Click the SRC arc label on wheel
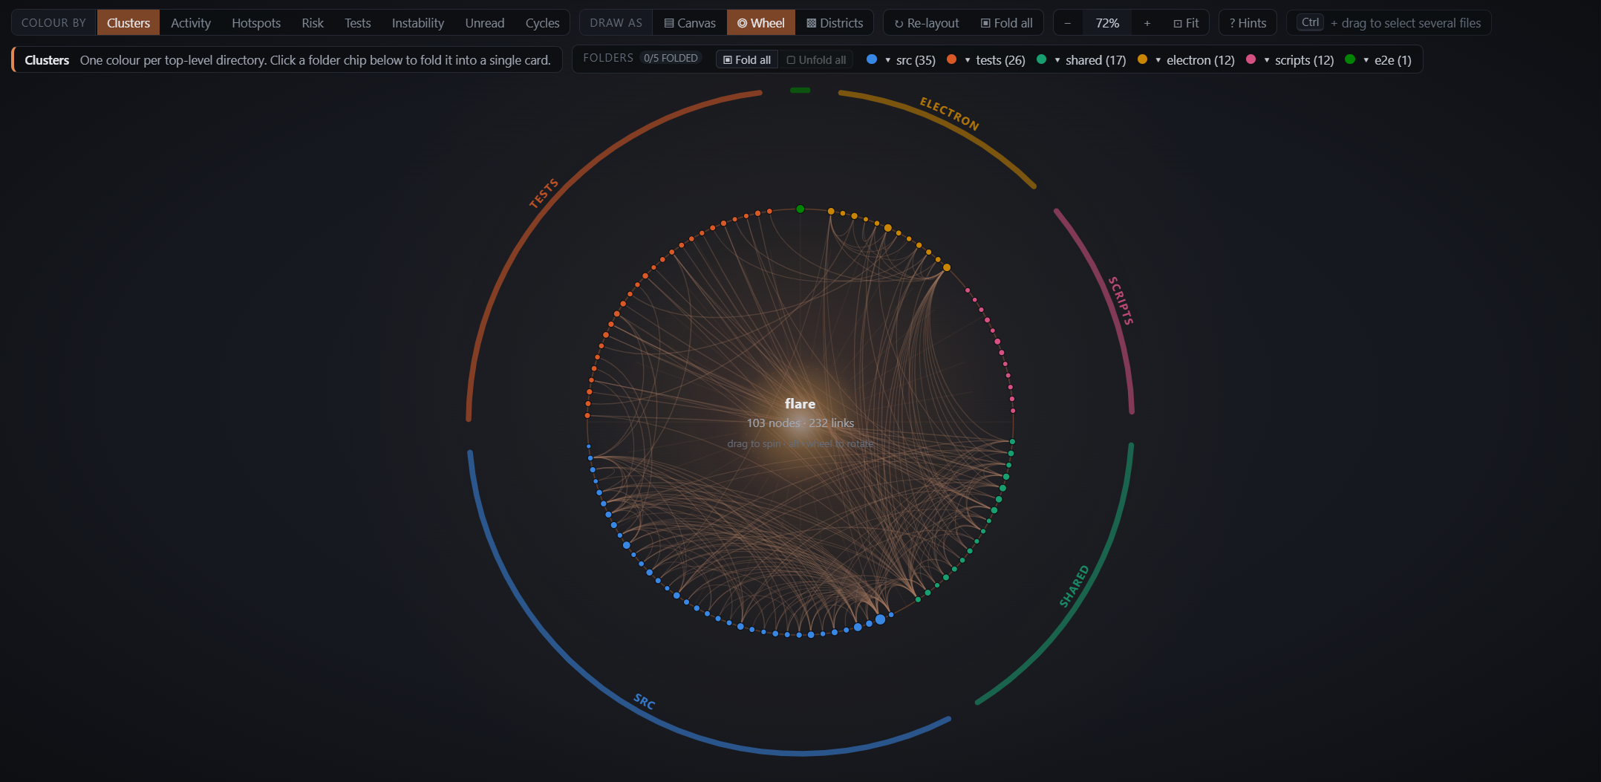Screen dimensions: 1601x782 coord(645,701)
